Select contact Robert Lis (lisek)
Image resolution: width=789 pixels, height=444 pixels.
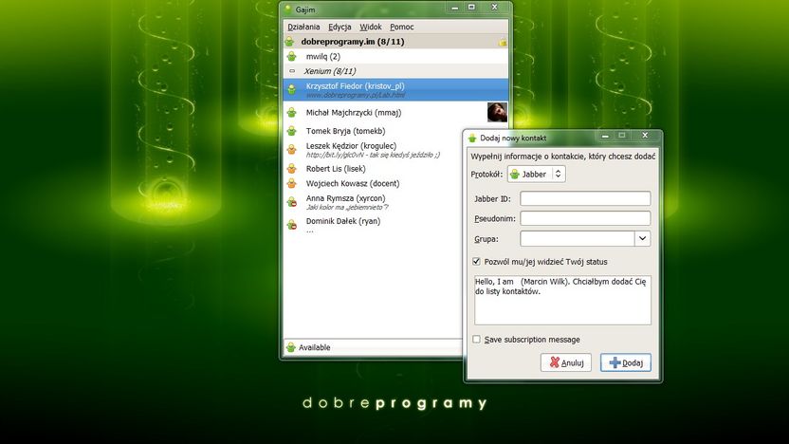[373, 169]
